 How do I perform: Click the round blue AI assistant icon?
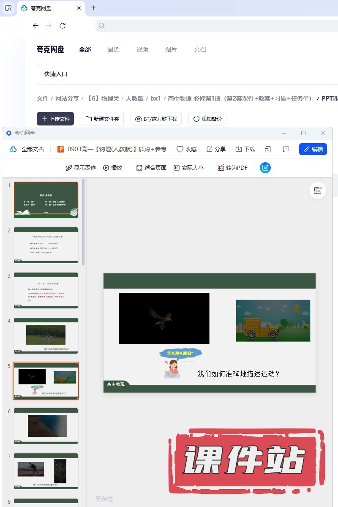click(x=265, y=168)
